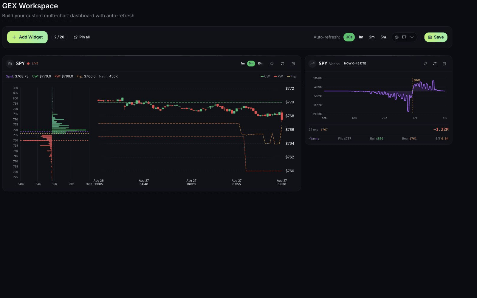The image size is (477, 298).
Task: Open the ET timezone dropdown
Action: coord(404,37)
